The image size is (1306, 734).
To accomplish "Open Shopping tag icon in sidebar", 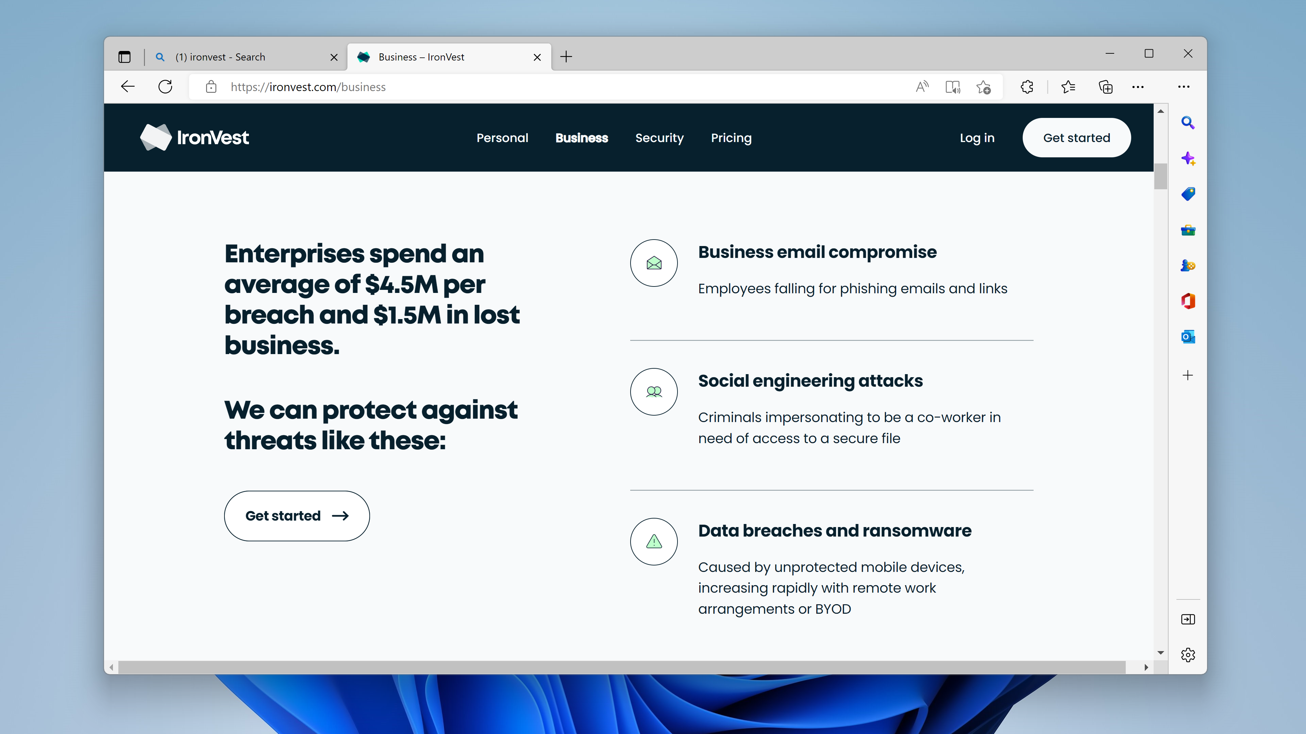I will (1188, 194).
